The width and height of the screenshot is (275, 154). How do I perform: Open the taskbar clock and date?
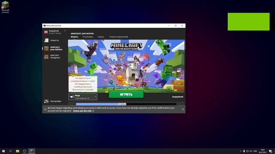pyautogui.click(x=263, y=151)
